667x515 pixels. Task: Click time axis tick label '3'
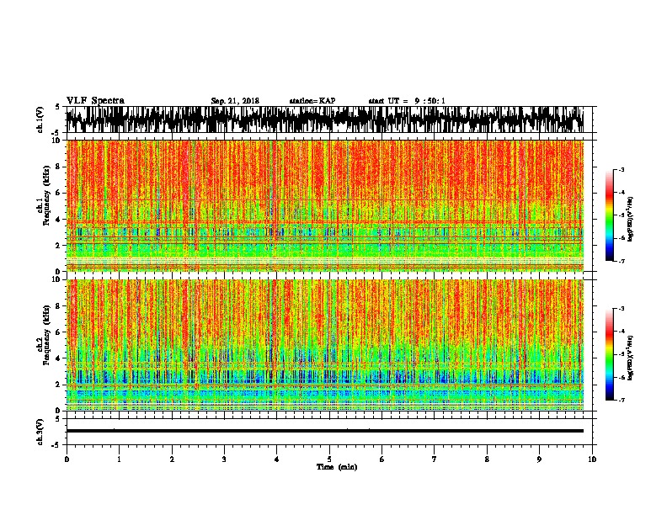pyautogui.click(x=224, y=459)
